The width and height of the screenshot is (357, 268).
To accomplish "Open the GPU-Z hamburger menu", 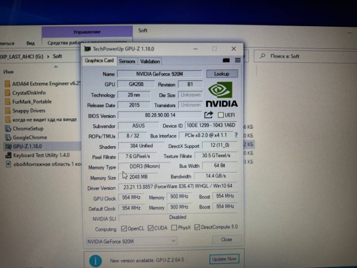I will pos(238,60).
